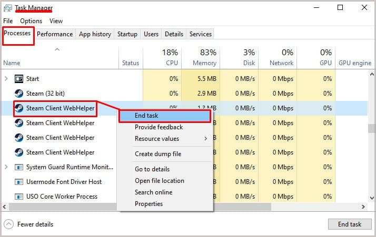Switch to the Services tab
This screenshot has width=376, height=237.
(x=201, y=34)
